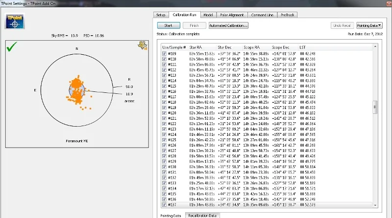Uncheck sample #112 use checkbox

164,70
